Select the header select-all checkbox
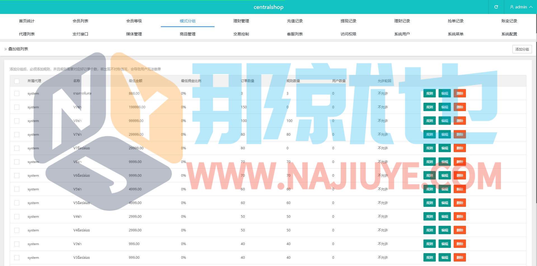This screenshot has height=266, width=537. pos(17,81)
